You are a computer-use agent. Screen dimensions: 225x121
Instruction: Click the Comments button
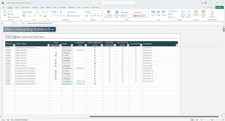click(209, 7)
